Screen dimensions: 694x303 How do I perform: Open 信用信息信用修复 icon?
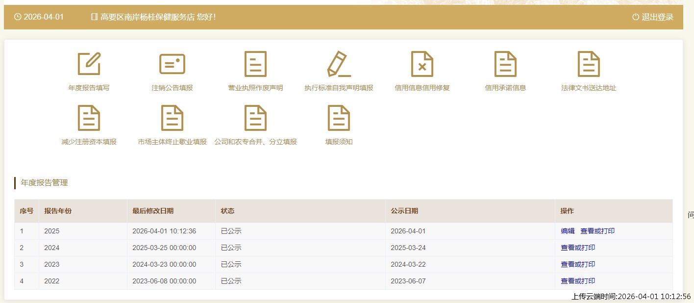[x=422, y=64]
